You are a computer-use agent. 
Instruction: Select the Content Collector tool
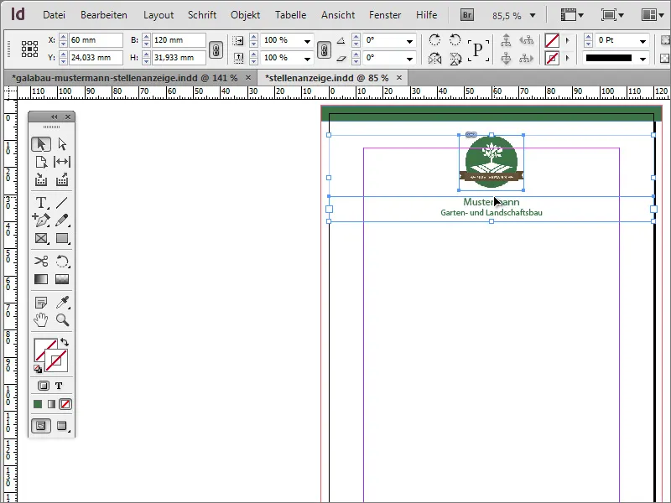point(41,179)
